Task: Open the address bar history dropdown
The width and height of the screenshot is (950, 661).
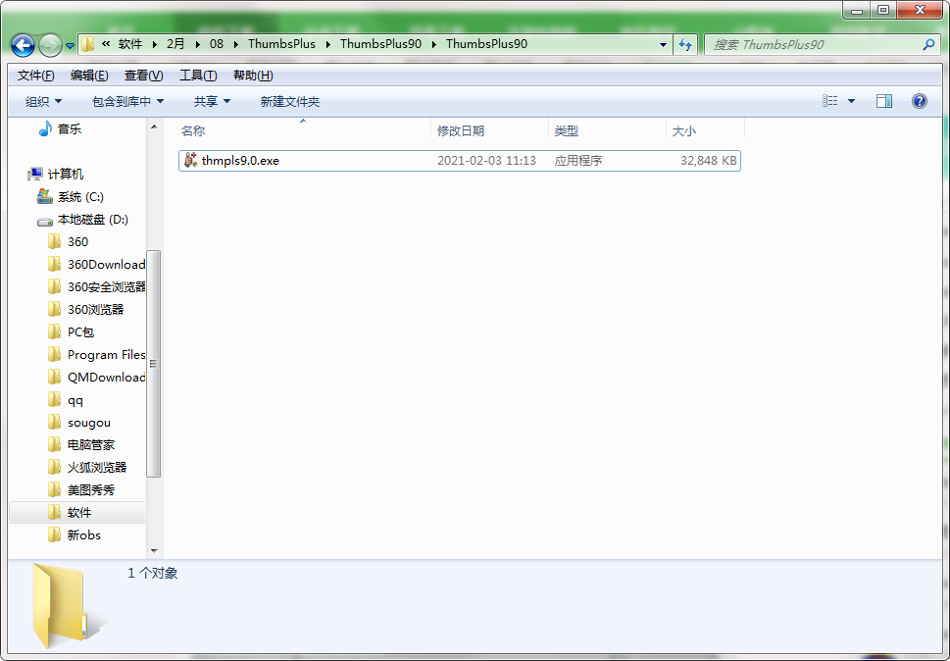Action: 663,44
